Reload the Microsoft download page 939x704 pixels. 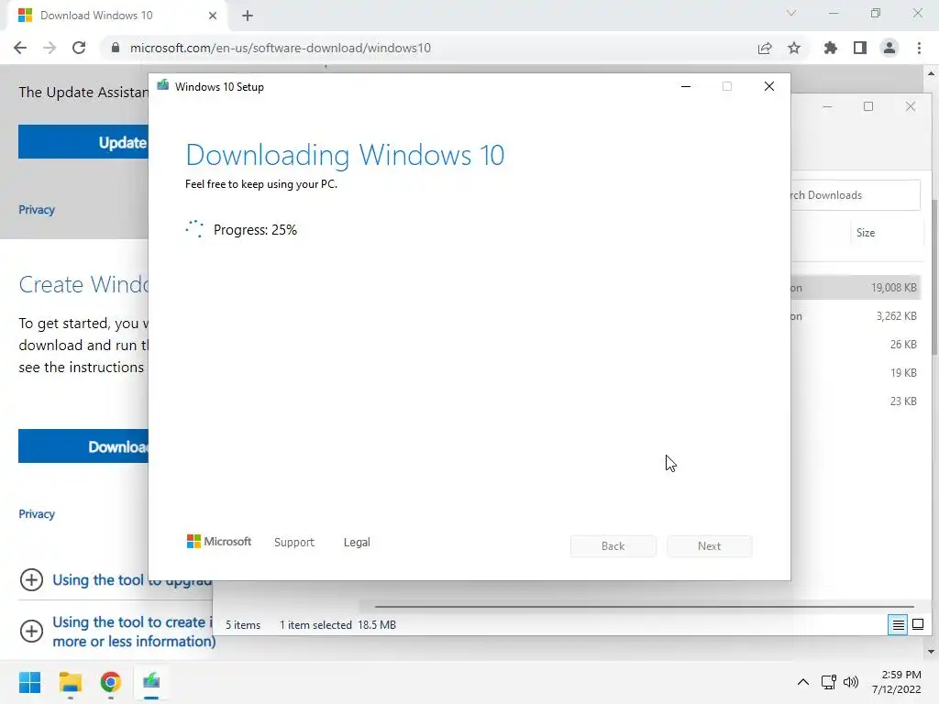(x=79, y=48)
